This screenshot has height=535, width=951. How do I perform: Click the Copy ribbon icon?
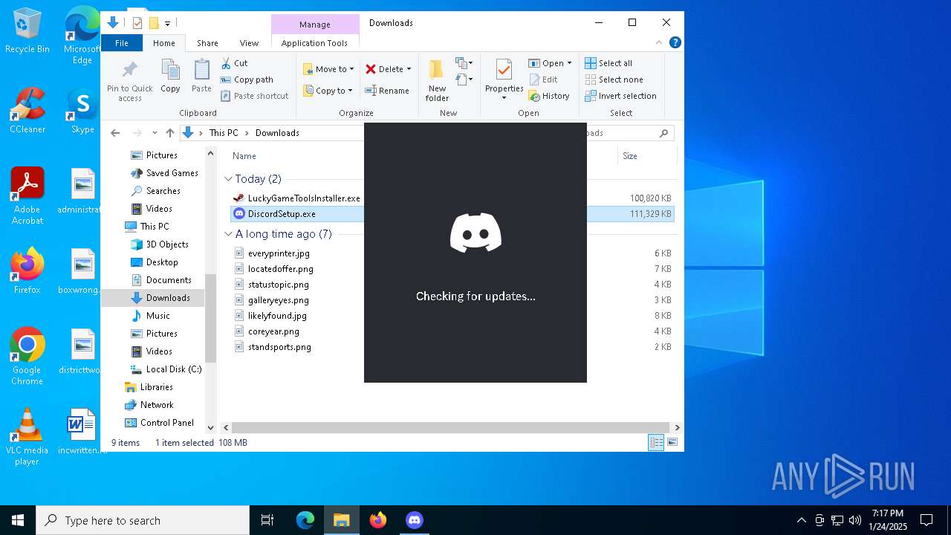point(170,76)
